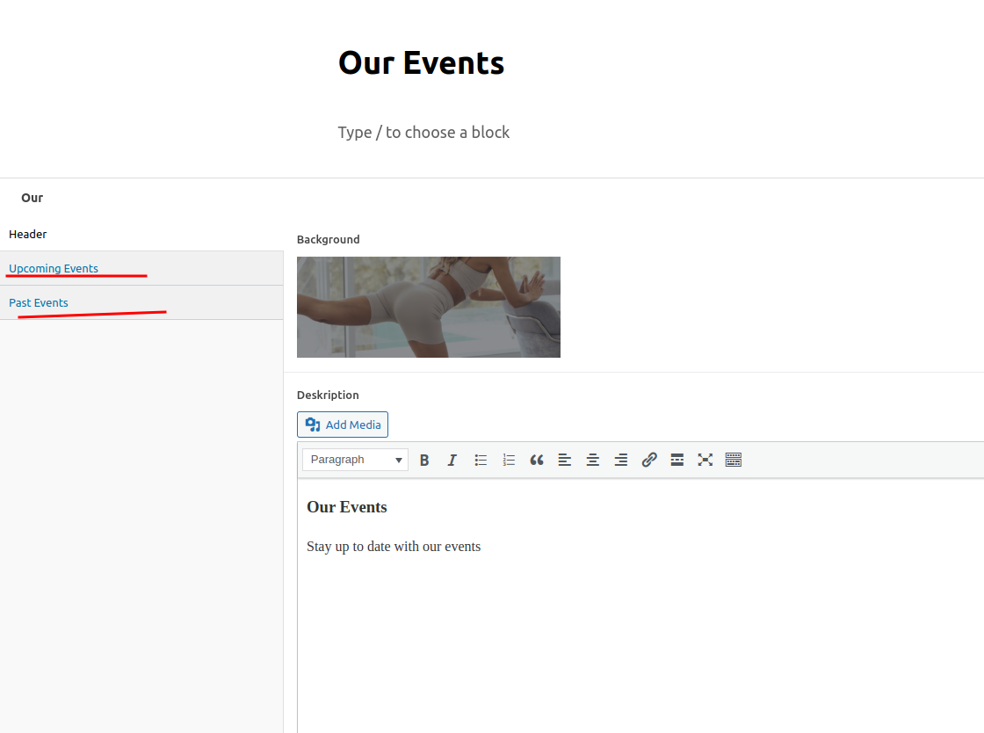This screenshot has height=733, width=984.
Task: Toggle italic formatting in editor toolbar
Action: click(452, 460)
